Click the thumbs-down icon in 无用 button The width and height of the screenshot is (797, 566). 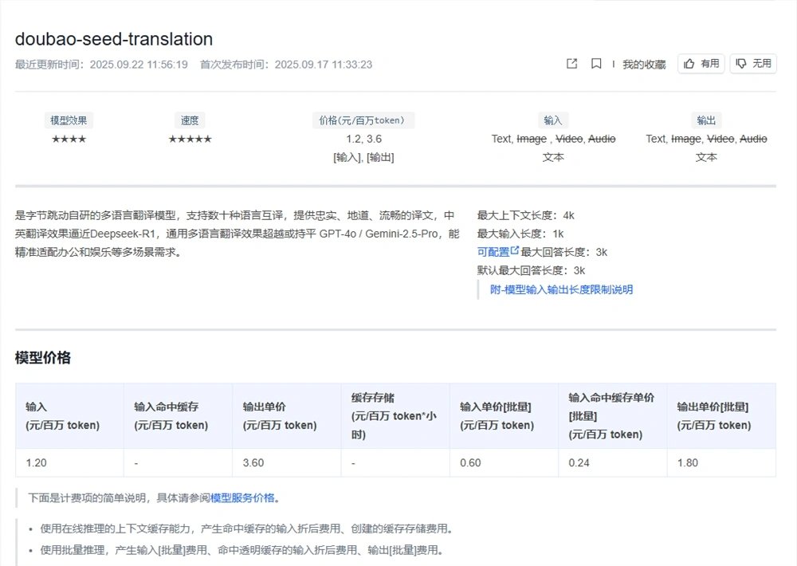tap(740, 63)
